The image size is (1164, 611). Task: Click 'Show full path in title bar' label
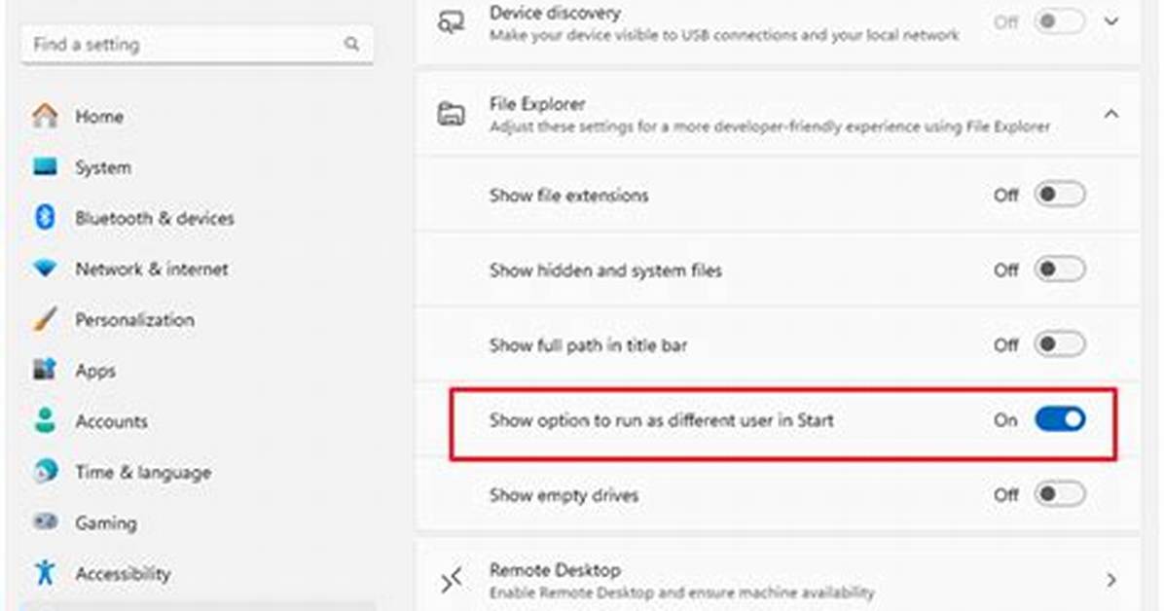pyautogui.click(x=588, y=345)
